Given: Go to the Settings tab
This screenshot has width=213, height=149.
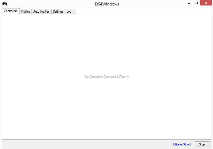Looking at the screenshot, I should pyautogui.click(x=58, y=12).
